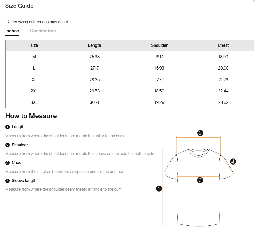Click the number 4 marker beside sleeve
Viewport: 257px width, 237px height.
pyautogui.click(x=233, y=162)
